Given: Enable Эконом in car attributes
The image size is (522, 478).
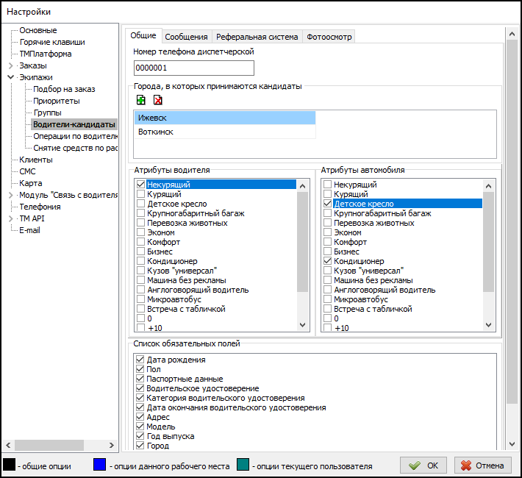Looking at the screenshot, I should (328, 232).
